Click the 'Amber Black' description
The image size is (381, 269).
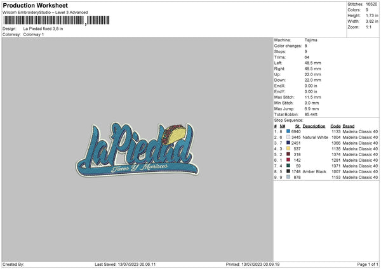pos(314,172)
